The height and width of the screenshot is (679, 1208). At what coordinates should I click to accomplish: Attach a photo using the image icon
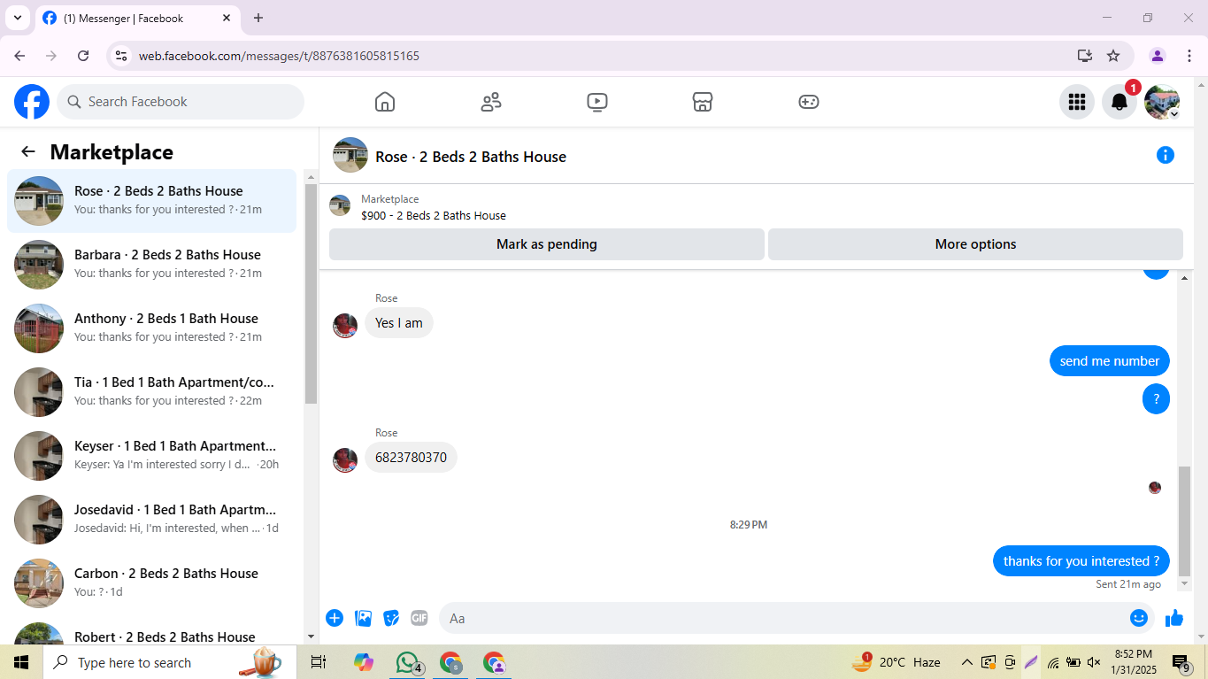pyautogui.click(x=363, y=618)
